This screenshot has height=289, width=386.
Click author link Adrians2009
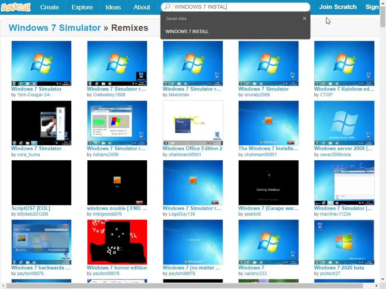click(x=106, y=155)
